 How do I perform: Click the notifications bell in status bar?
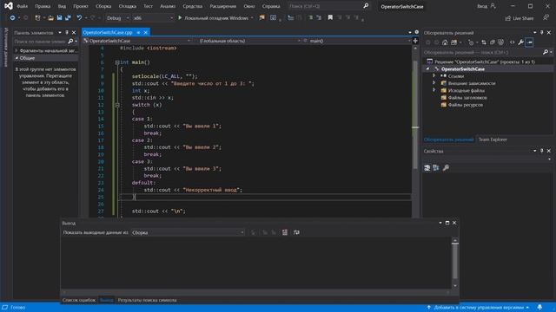[x=539, y=308]
